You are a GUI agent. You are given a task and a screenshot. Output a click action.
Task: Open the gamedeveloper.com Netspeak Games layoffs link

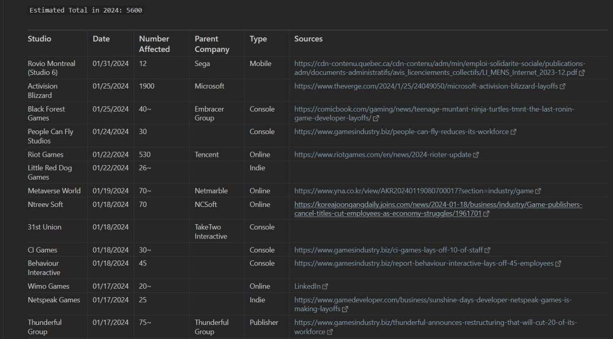(433, 300)
